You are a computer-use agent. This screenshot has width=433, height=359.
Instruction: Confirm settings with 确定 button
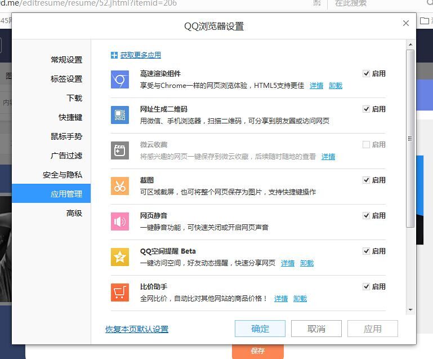point(260,329)
